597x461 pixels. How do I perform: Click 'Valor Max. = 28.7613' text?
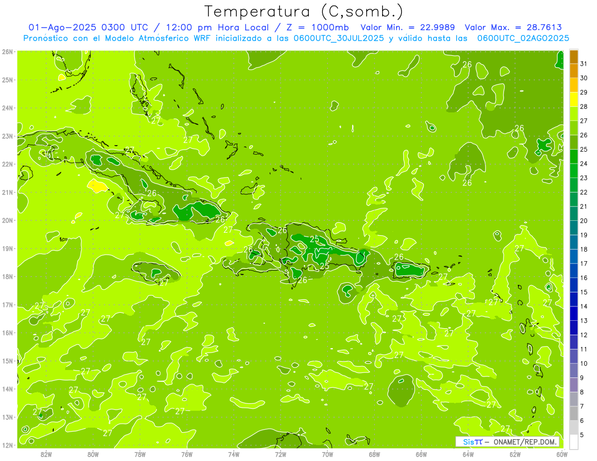click(x=513, y=28)
